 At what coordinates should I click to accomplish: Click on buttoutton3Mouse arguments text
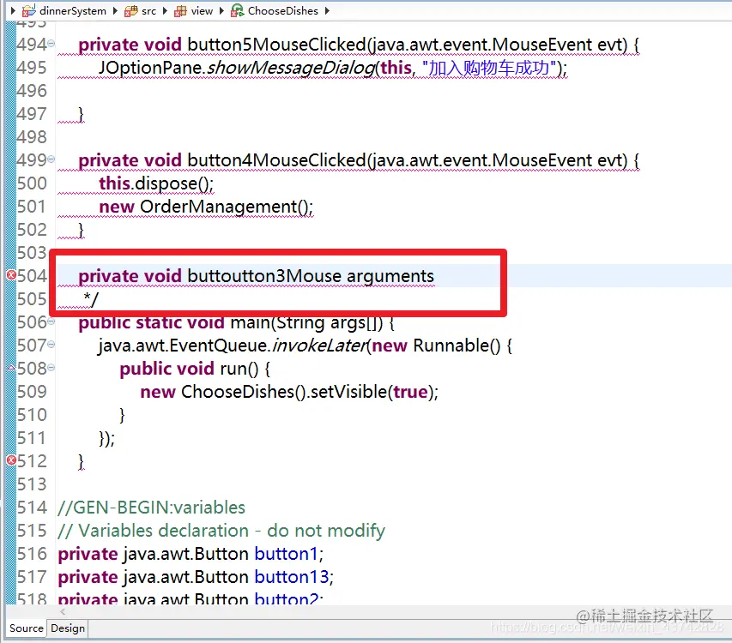pos(311,276)
